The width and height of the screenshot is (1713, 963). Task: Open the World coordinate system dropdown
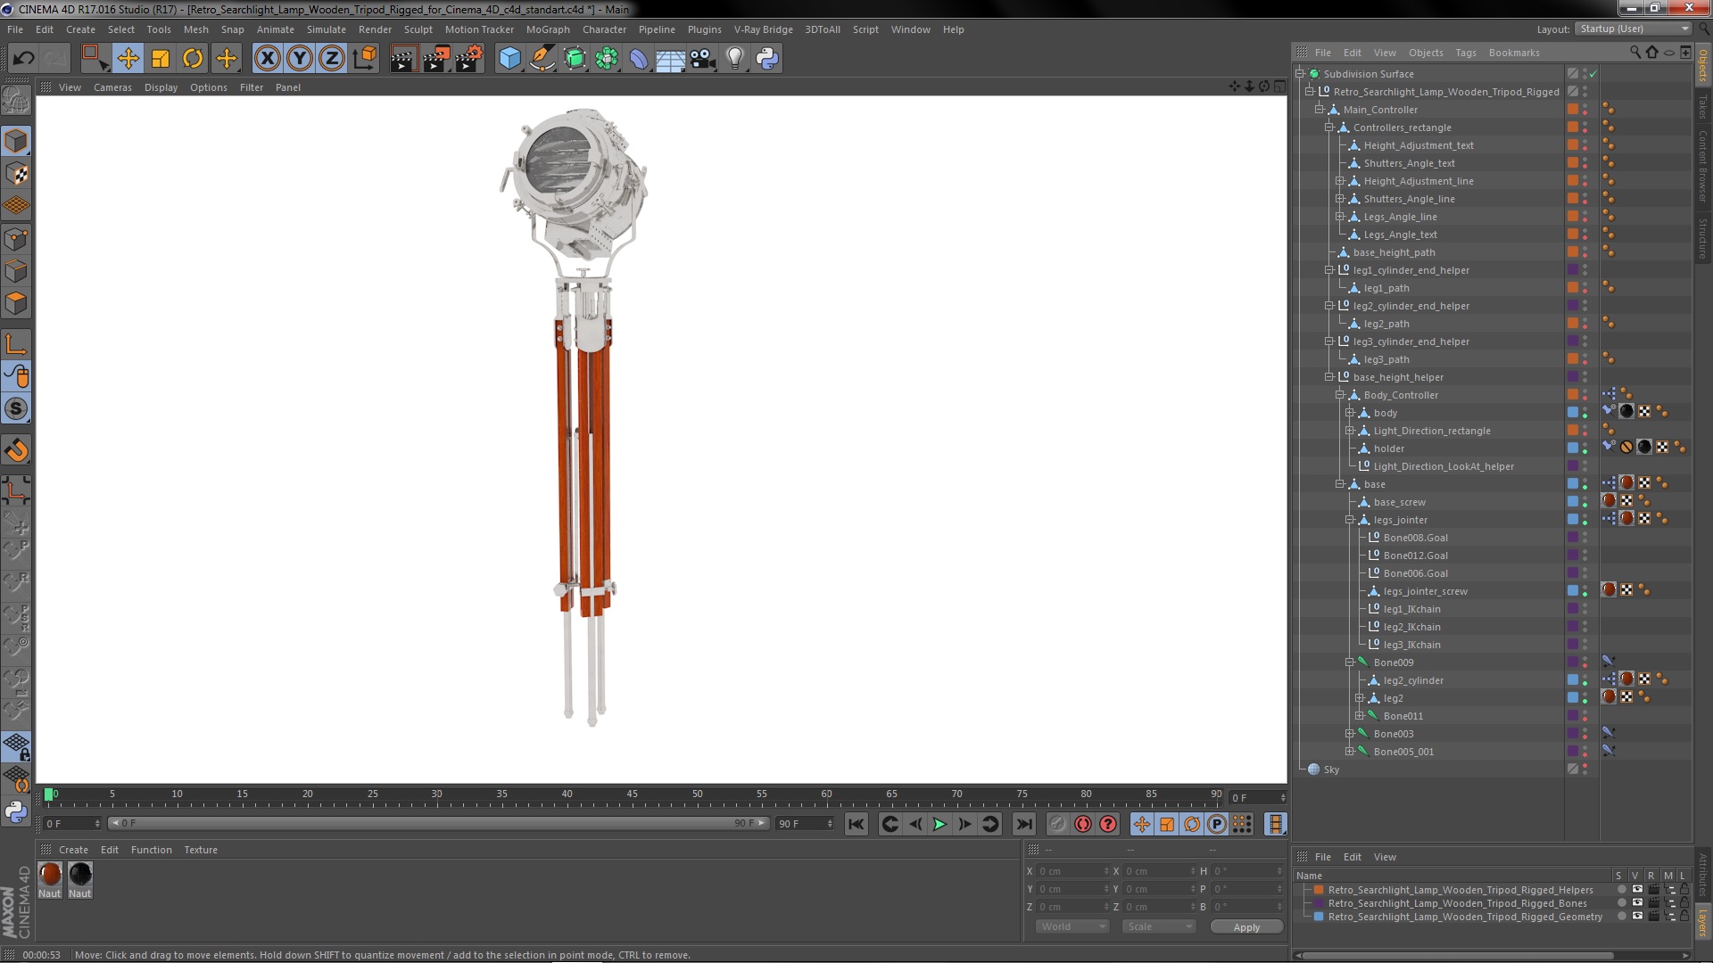[x=1072, y=926]
